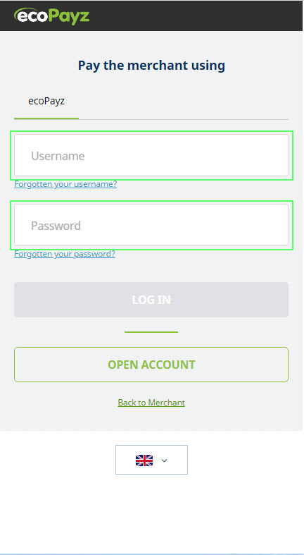Click the green underline beneath ecoPayz tab
This screenshot has width=304, height=555.
[46, 118]
